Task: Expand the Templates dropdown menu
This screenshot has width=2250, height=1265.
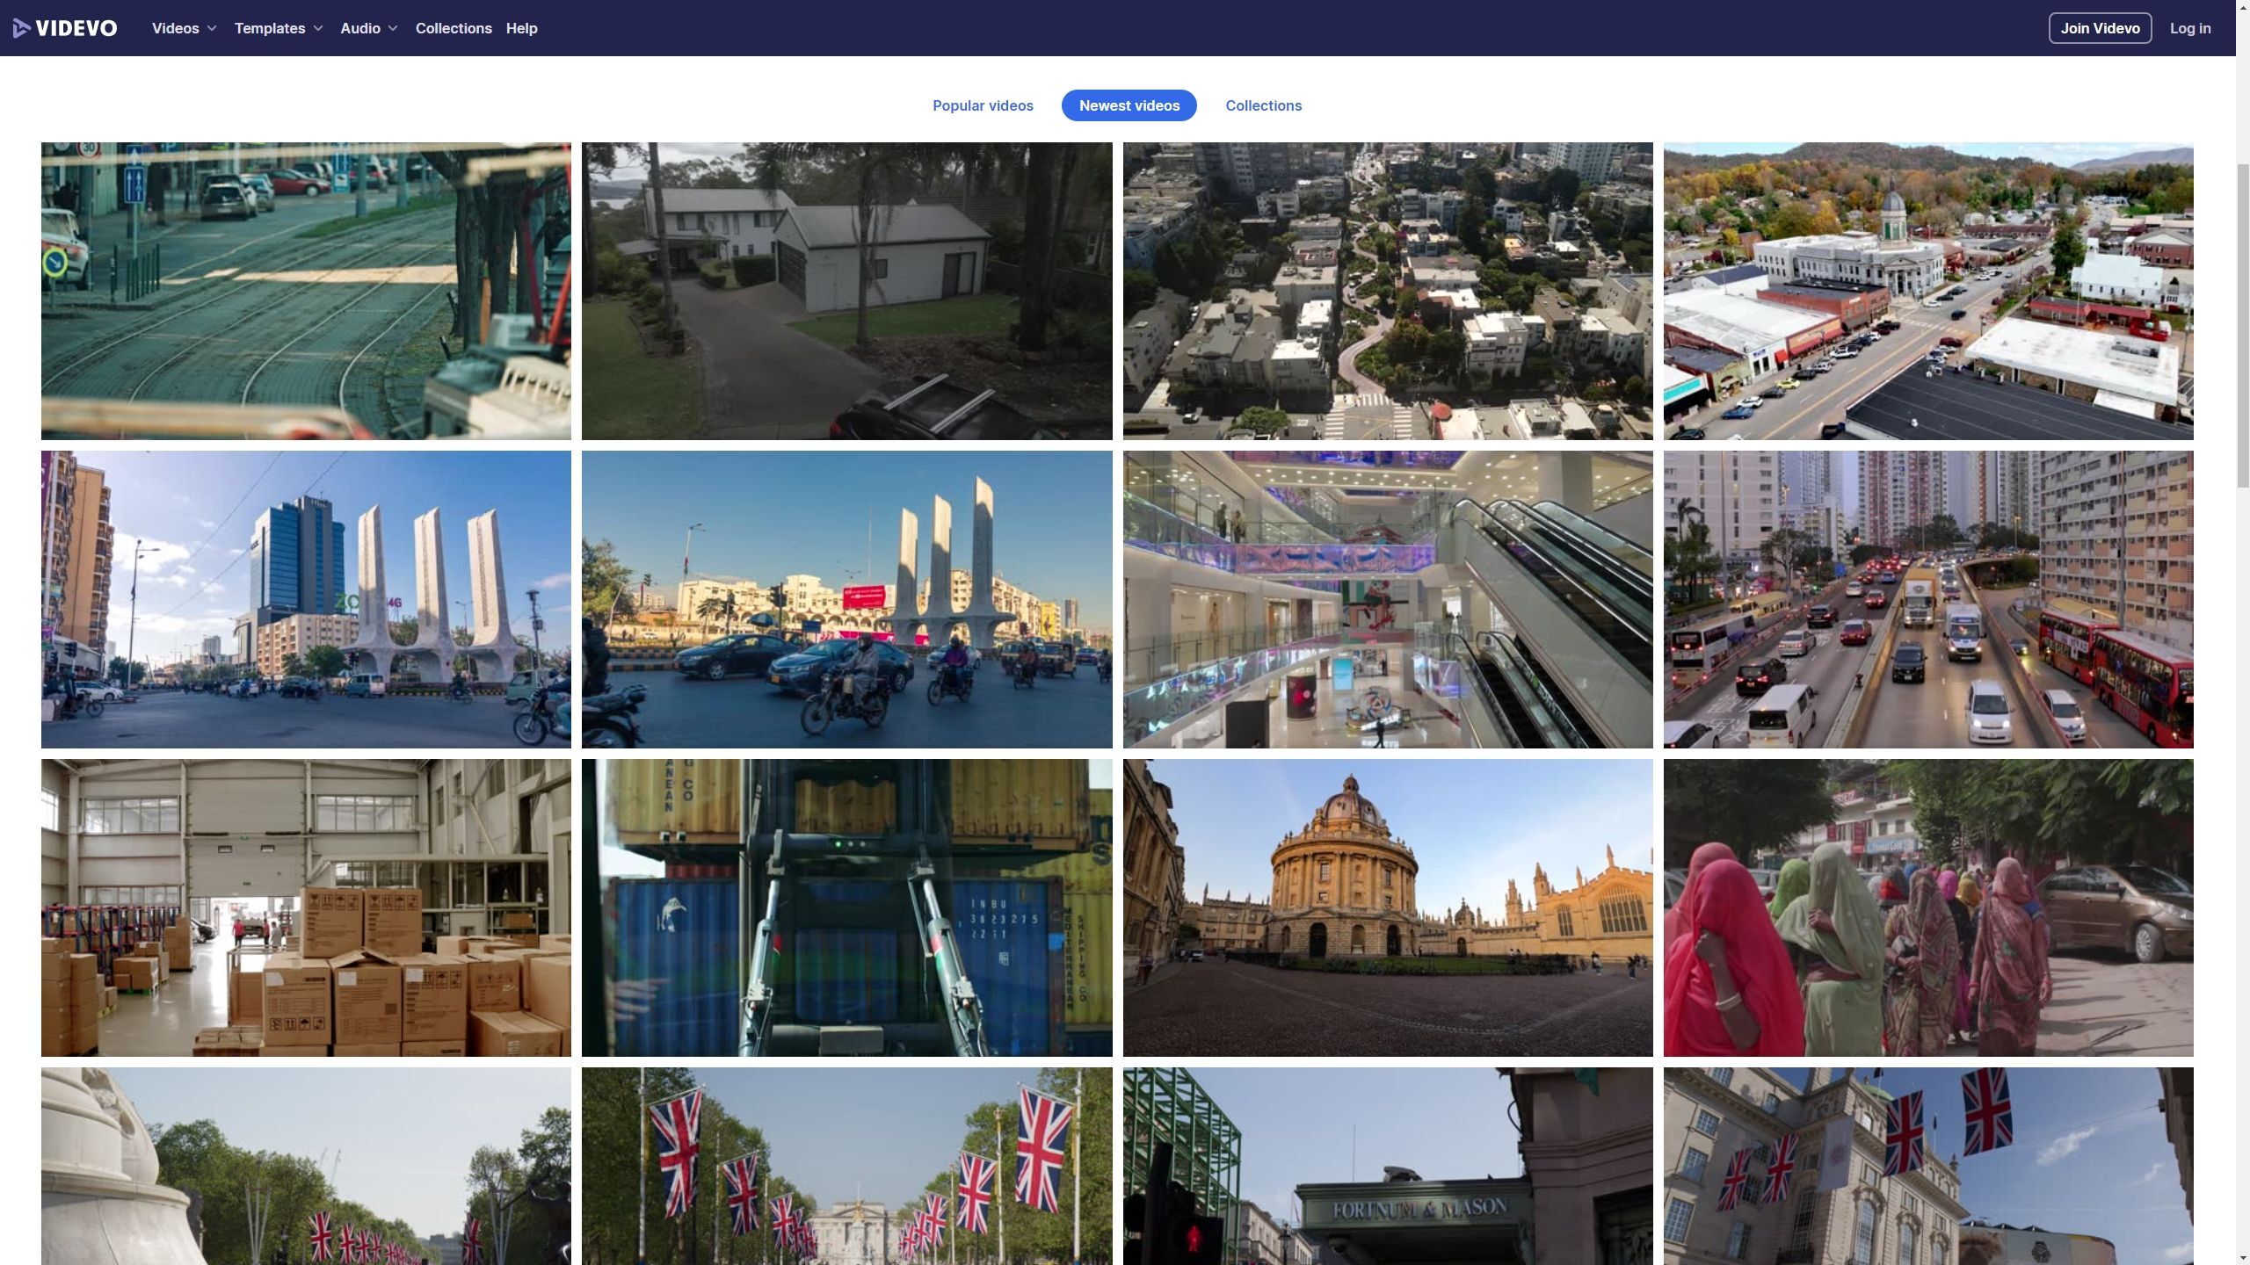Action: click(279, 28)
